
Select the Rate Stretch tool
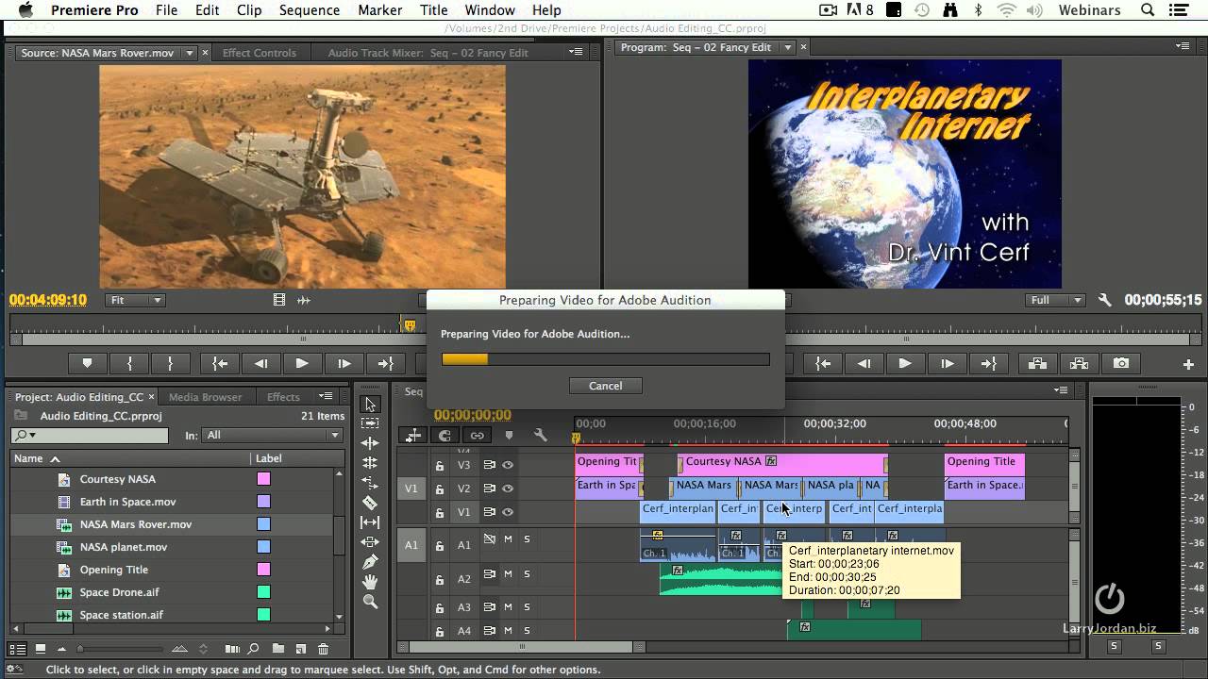(370, 483)
